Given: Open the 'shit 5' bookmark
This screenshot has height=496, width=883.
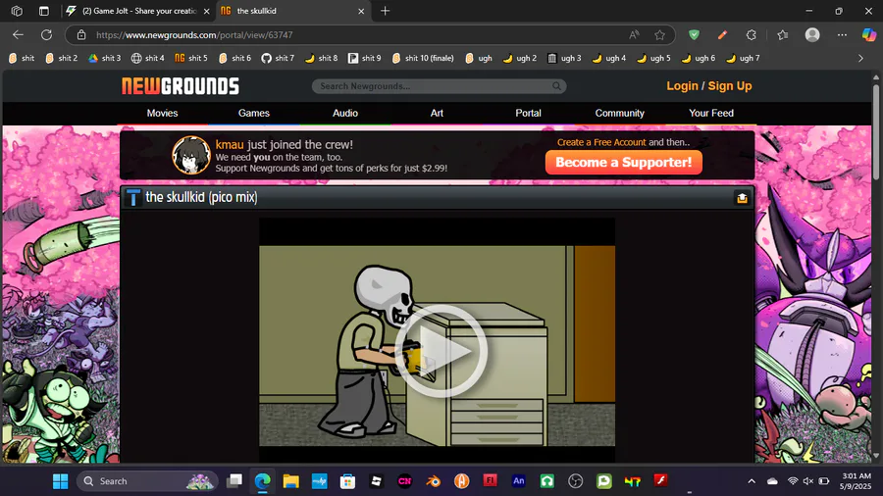Looking at the screenshot, I should [x=191, y=58].
